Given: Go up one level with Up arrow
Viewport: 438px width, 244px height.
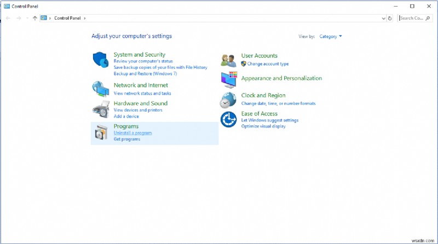Looking at the screenshot, I should 35,18.
